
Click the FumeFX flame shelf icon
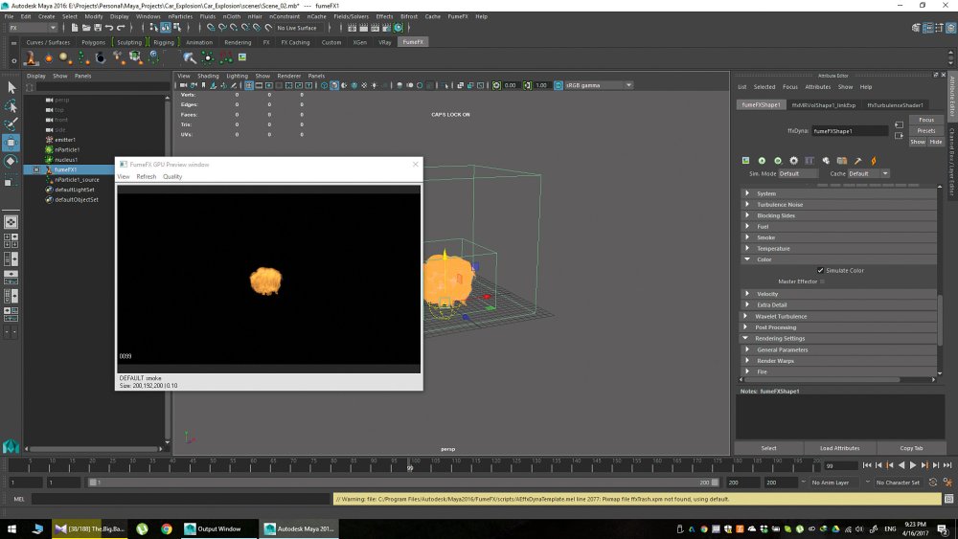tap(30, 58)
